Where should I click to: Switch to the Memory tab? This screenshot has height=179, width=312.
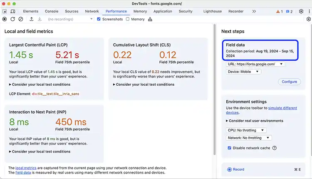pyautogui.click(x=140, y=11)
